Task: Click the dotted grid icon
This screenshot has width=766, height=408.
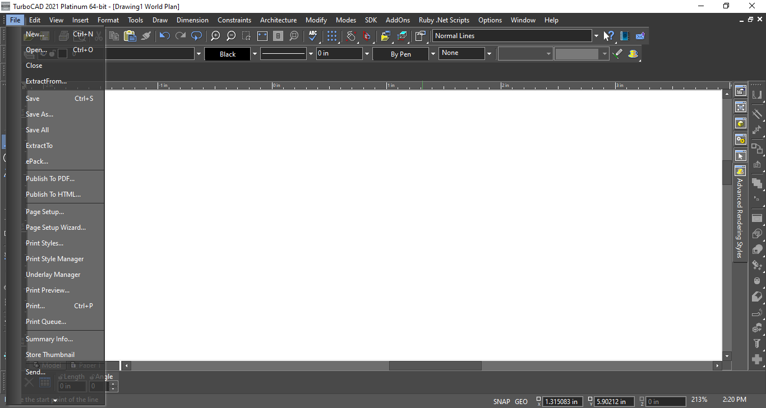Action: coord(333,36)
